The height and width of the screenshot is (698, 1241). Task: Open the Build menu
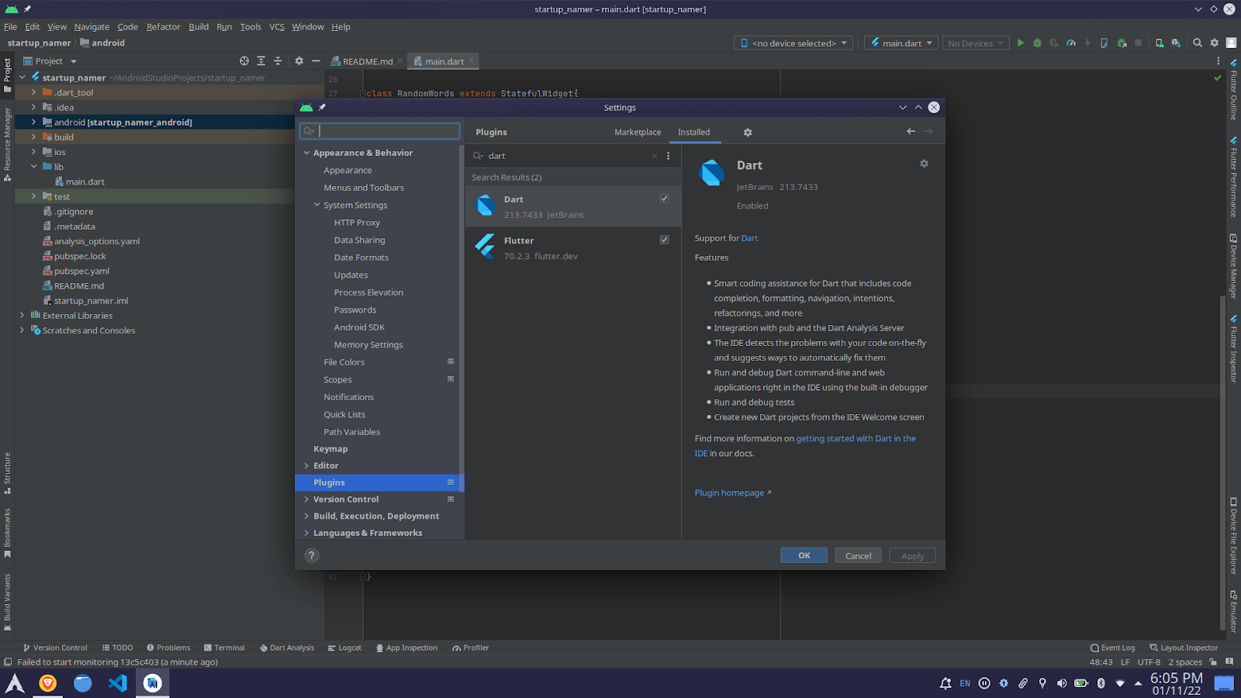tap(199, 26)
